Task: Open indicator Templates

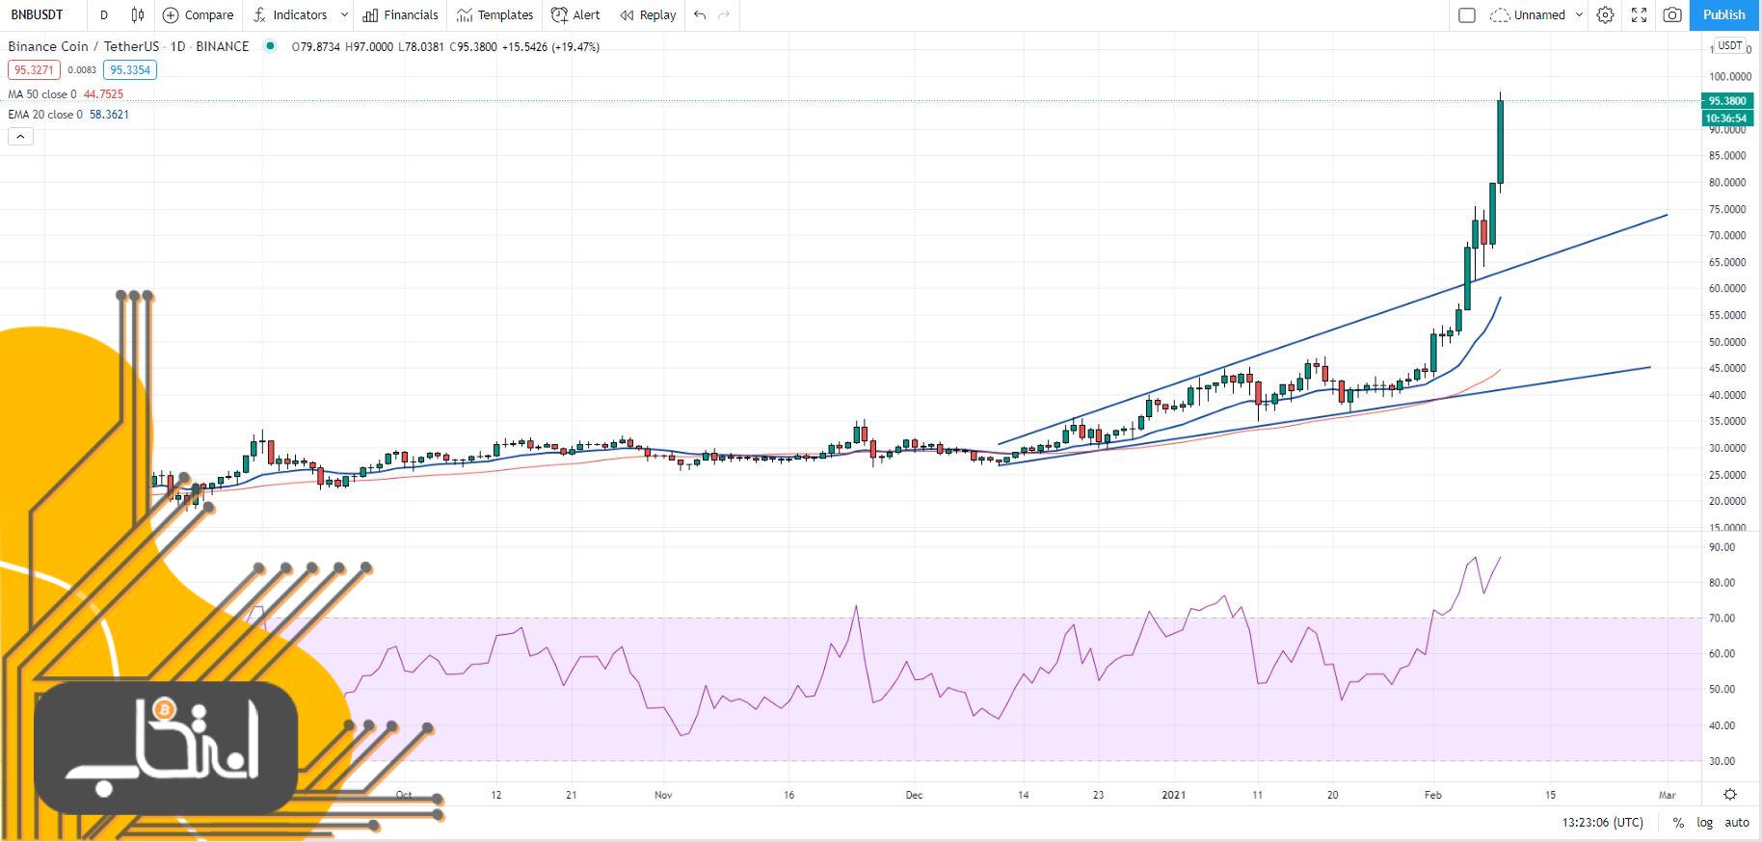Action: (x=494, y=14)
